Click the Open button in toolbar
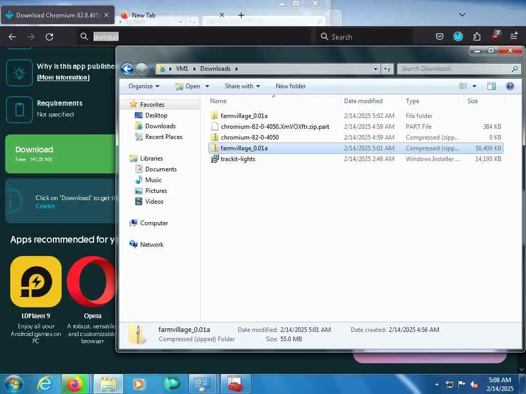Image resolution: width=526 pixels, height=394 pixels. click(x=188, y=86)
